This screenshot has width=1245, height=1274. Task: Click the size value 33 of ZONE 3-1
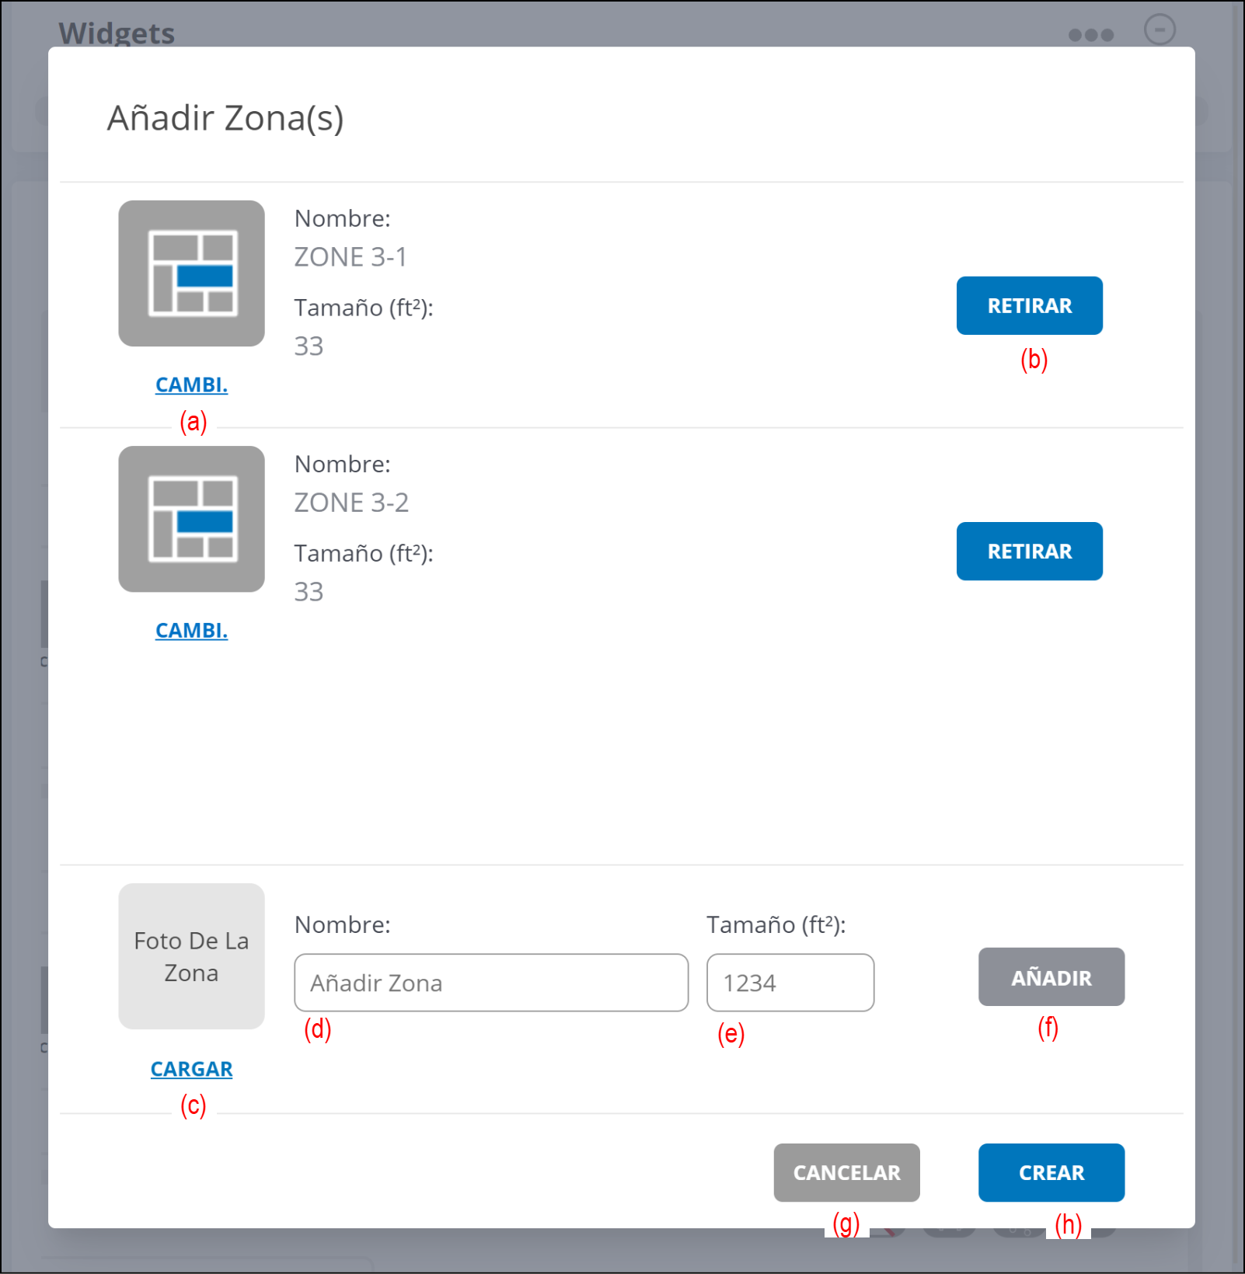click(309, 346)
